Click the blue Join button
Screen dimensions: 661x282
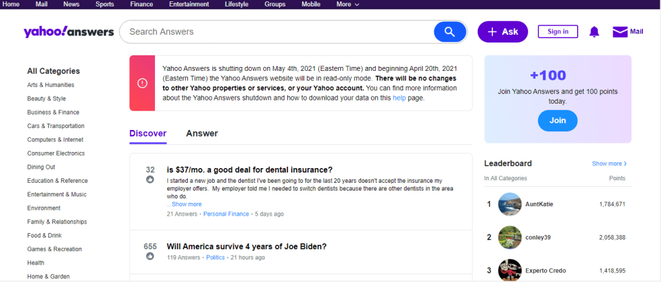(x=558, y=120)
